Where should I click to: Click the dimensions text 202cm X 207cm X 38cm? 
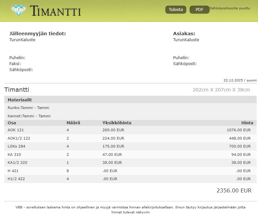221,90
